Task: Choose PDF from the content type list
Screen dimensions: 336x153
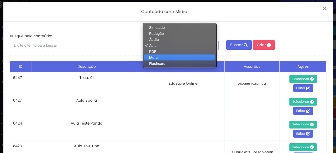Action: pos(153,52)
